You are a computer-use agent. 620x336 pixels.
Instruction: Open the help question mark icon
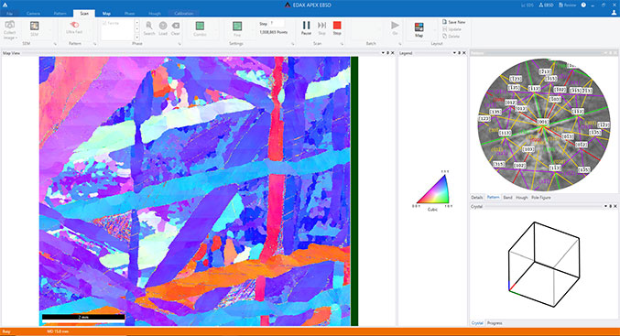pyautogui.click(x=583, y=5)
